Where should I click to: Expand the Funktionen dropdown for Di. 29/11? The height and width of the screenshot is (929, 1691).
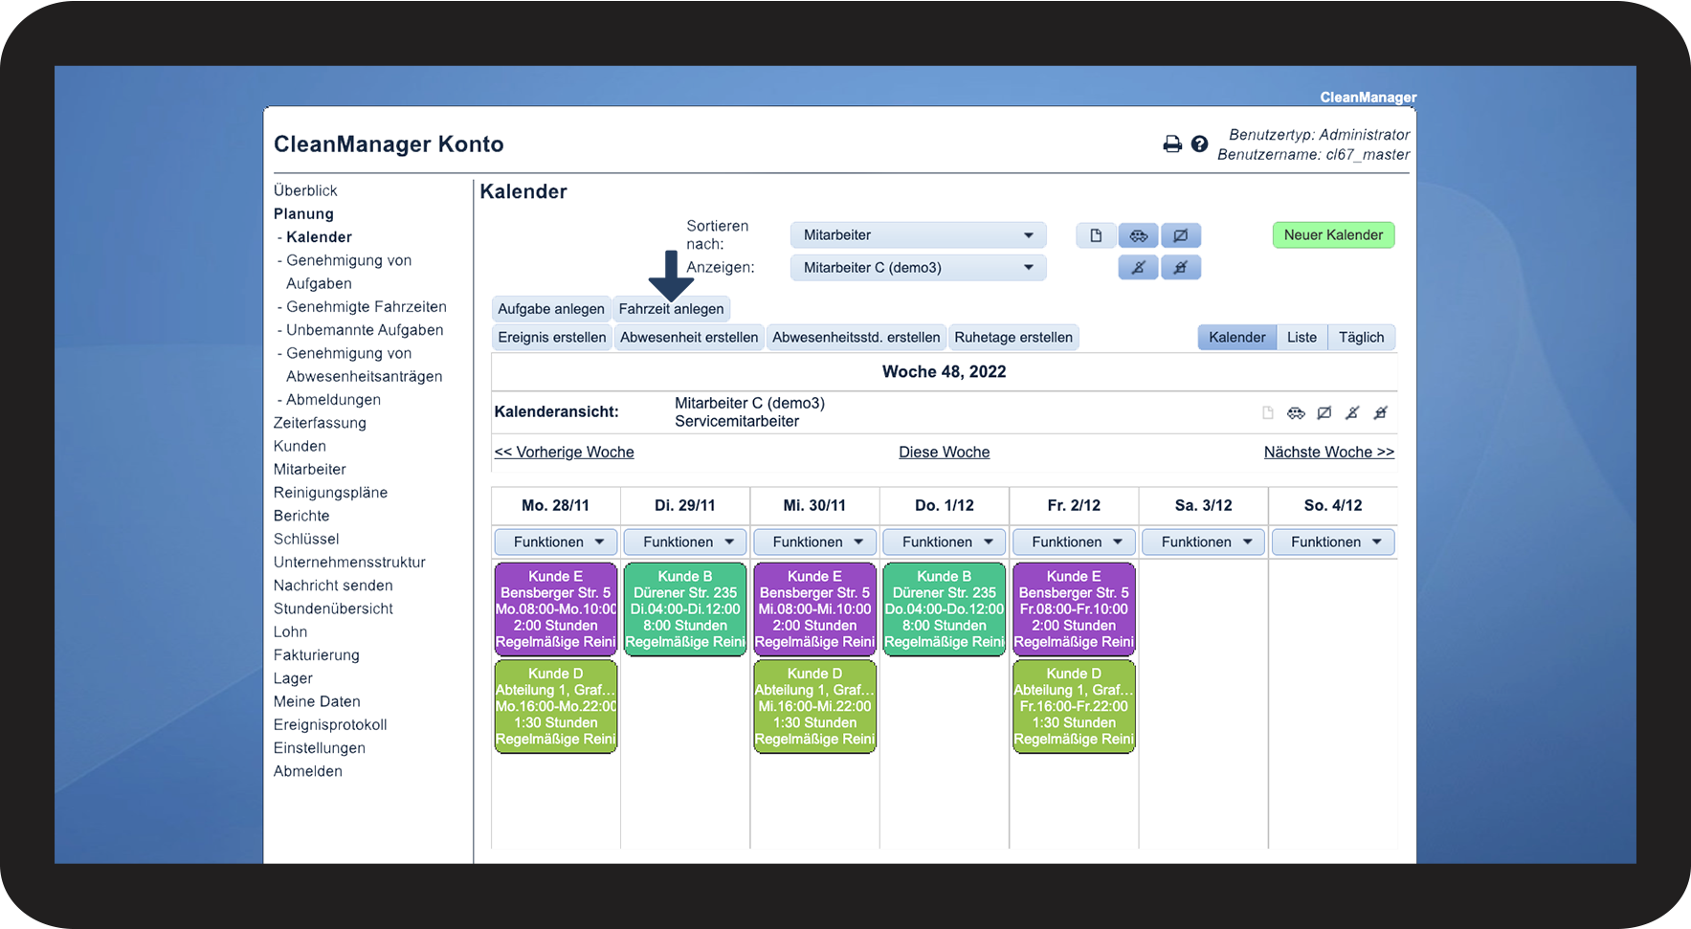tap(685, 542)
